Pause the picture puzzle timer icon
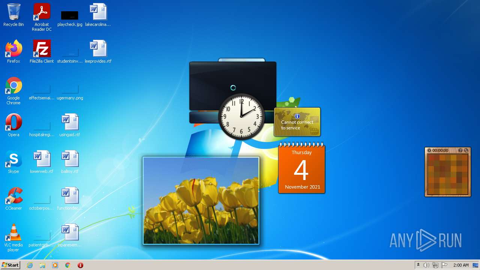Viewport: 480px width, 270px height. tap(429, 150)
